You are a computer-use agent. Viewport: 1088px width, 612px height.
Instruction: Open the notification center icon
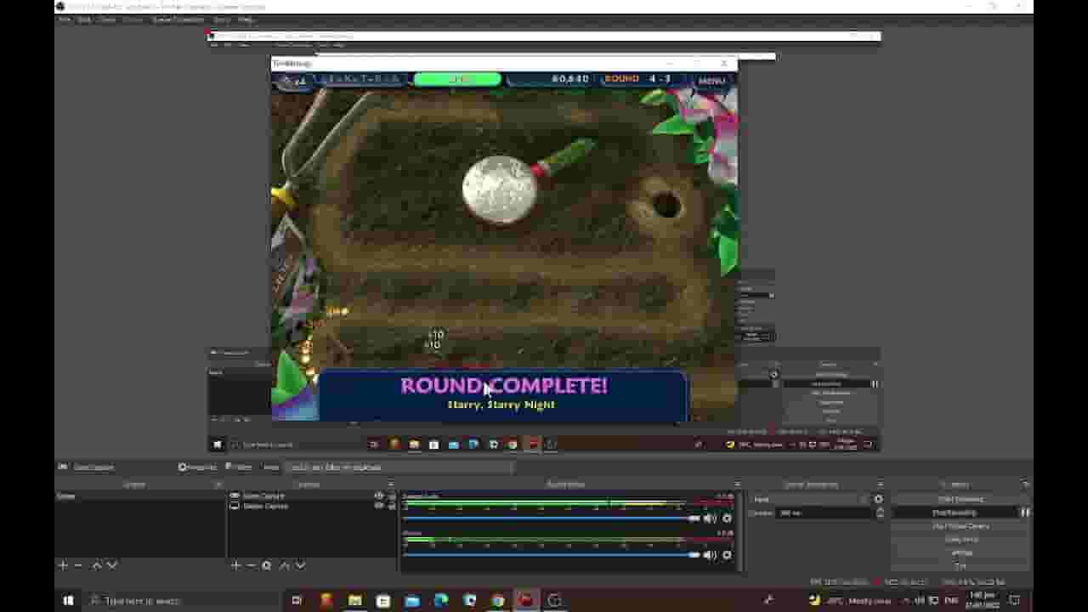(1014, 600)
